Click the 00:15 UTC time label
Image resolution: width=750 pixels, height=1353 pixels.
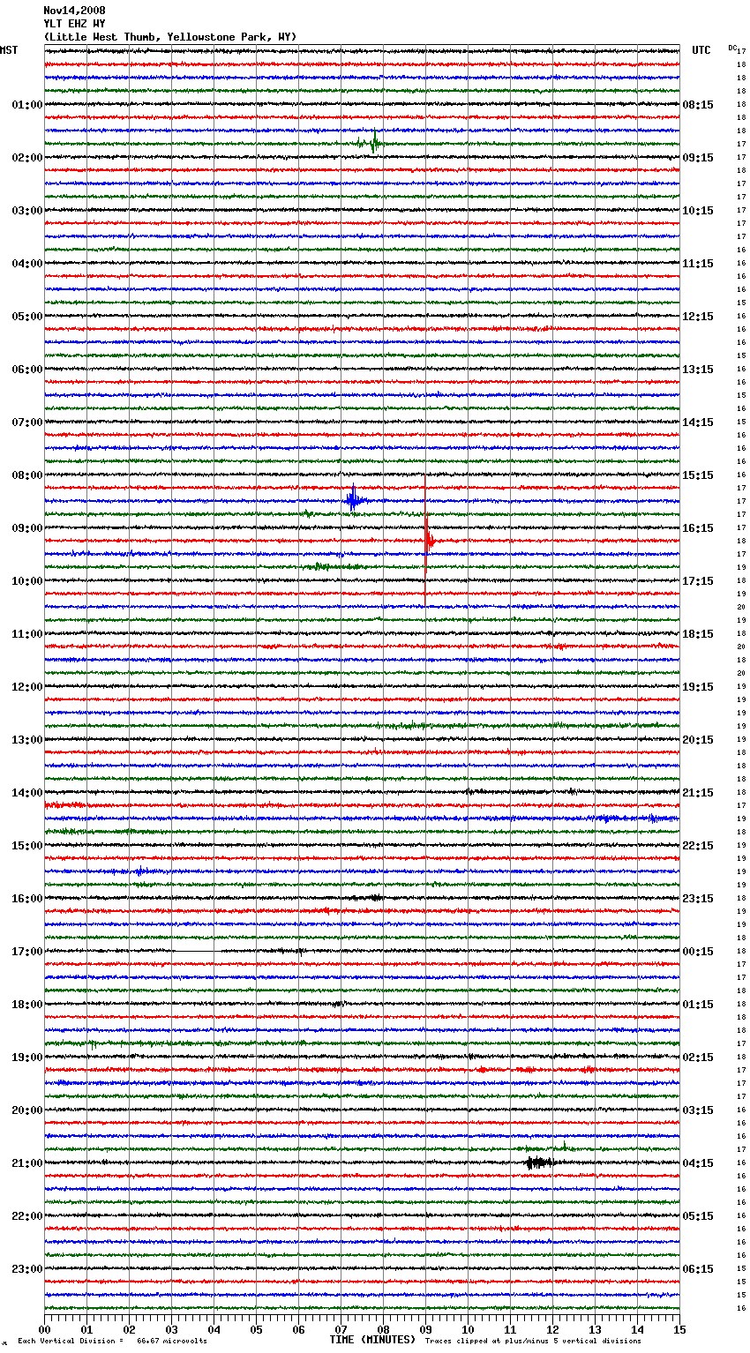click(698, 952)
